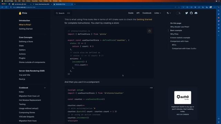Follow the inline Getting Started link

pyautogui.click(x=144, y=19)
